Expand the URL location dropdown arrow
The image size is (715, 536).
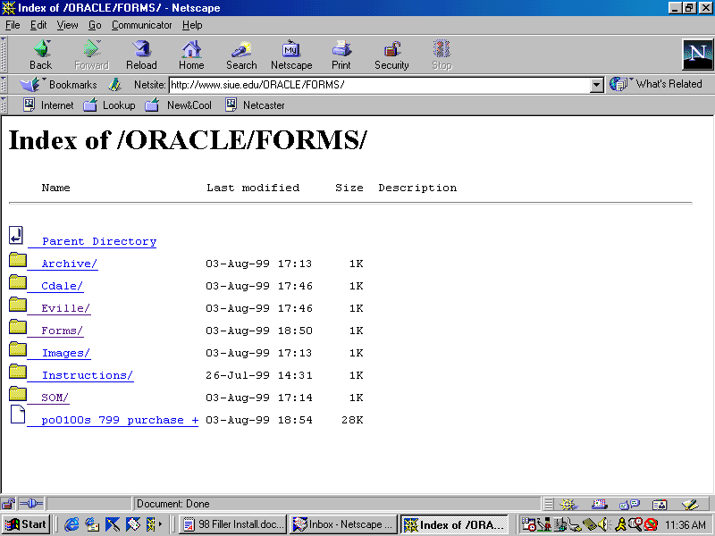coord(597,85)
